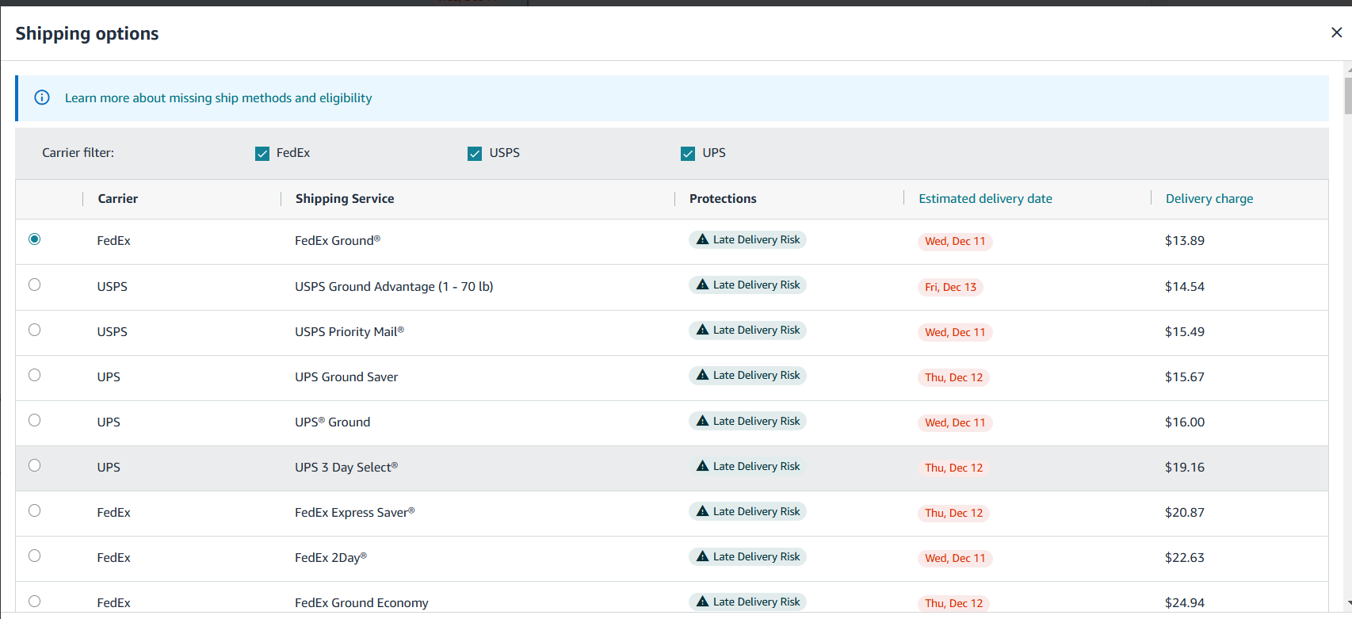1352x619 pixels.
Task: Click the FedEx Express Saver® service name
Action: (x=355, y=513)
